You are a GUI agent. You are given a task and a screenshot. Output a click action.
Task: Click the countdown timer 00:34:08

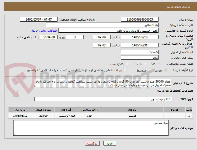coord(49,37)
